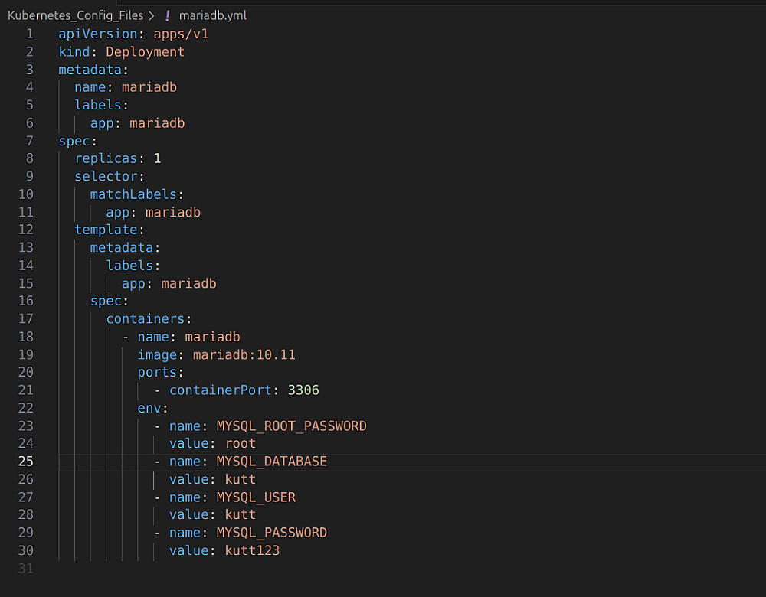Click the template key
Image resolution: width=766 pixels, height=597 pixels.
coord(106,230)
